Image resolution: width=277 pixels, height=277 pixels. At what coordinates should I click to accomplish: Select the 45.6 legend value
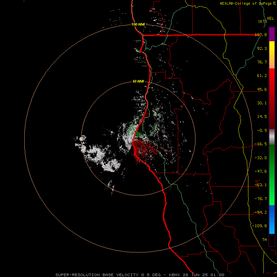tap(262, 89)
